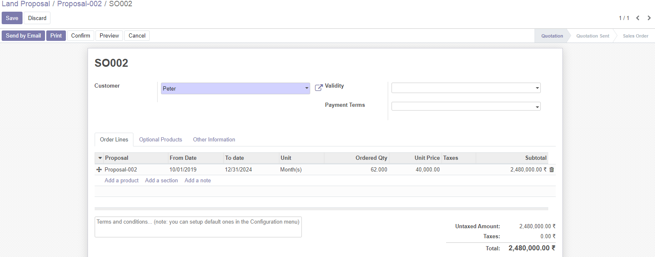Go to the next record arrow
The width and height of the screenshot is (655, 257).
[649, 18]
